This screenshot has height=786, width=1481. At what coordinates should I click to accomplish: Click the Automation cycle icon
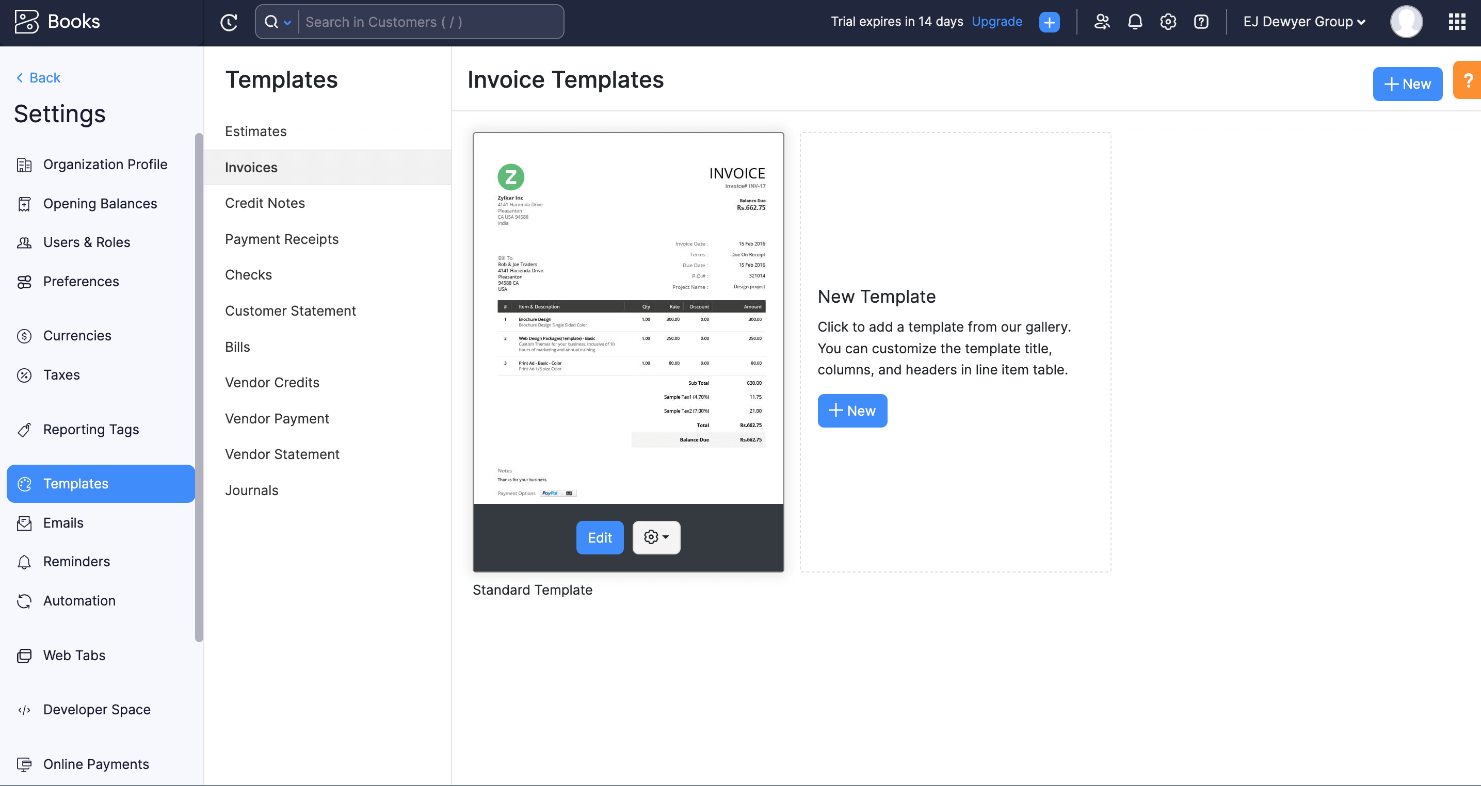pyautogui.click(x=24, y=601)
